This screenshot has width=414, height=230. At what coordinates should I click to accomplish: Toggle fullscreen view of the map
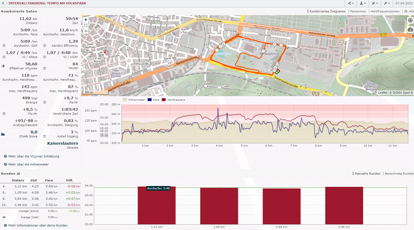86,25
